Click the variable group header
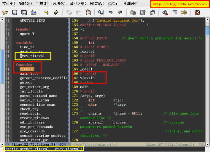This screenshot has width=210, height=152. 24,43
